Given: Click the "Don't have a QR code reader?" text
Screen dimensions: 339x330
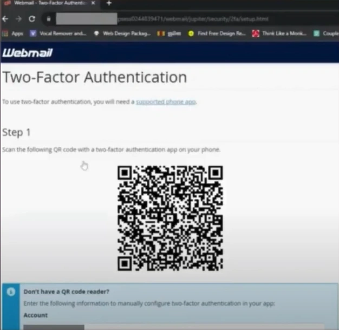Looking at the screenshot, I should 67,292.
